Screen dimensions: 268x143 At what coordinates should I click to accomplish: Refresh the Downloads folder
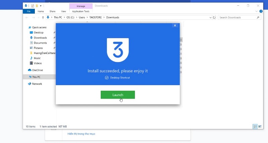[214, 18]
